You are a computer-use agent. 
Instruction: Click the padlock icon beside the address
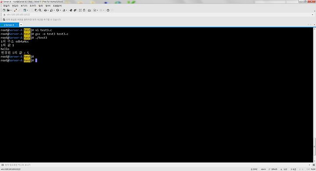[x=4, y=15]
